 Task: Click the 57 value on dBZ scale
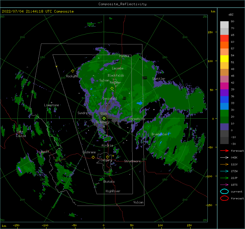pyautogui.click(x=232, y=49)
